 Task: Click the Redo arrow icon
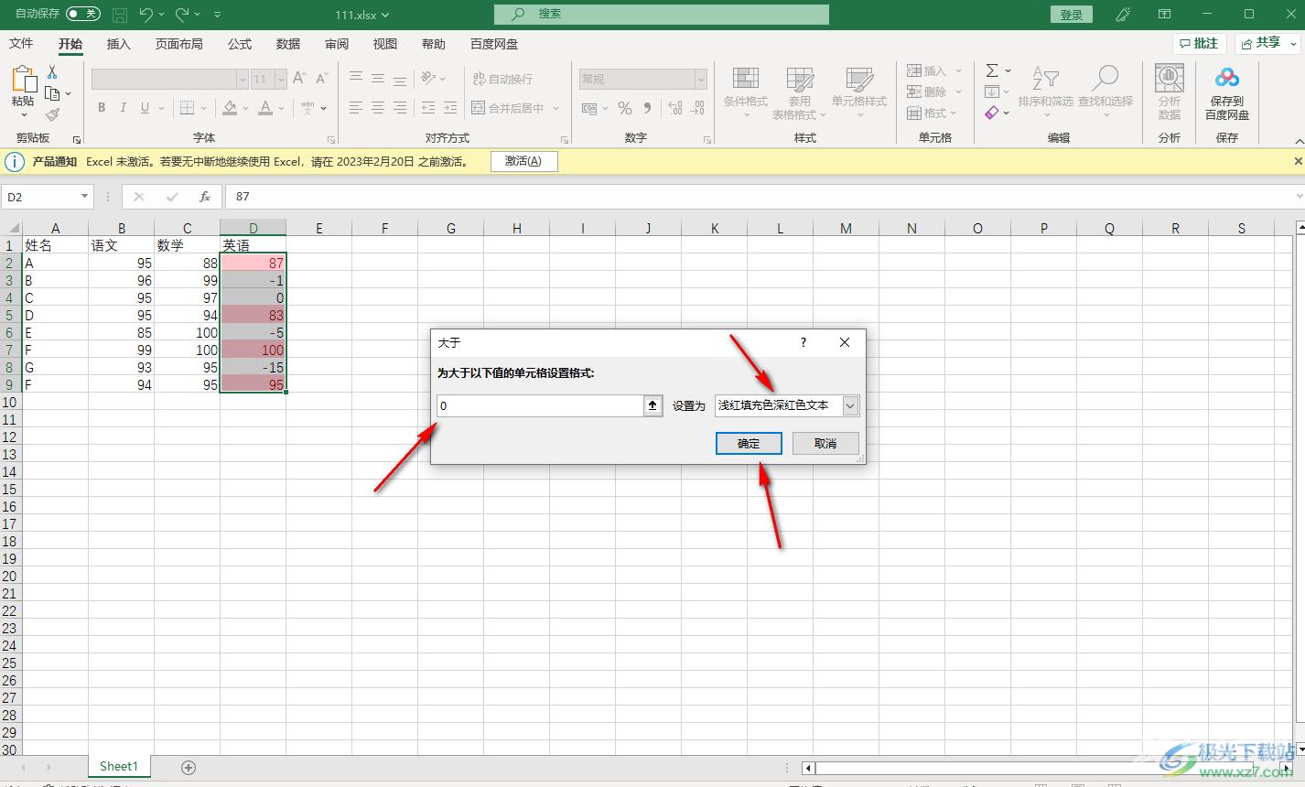pyautogui.click(x=182, y=14)
